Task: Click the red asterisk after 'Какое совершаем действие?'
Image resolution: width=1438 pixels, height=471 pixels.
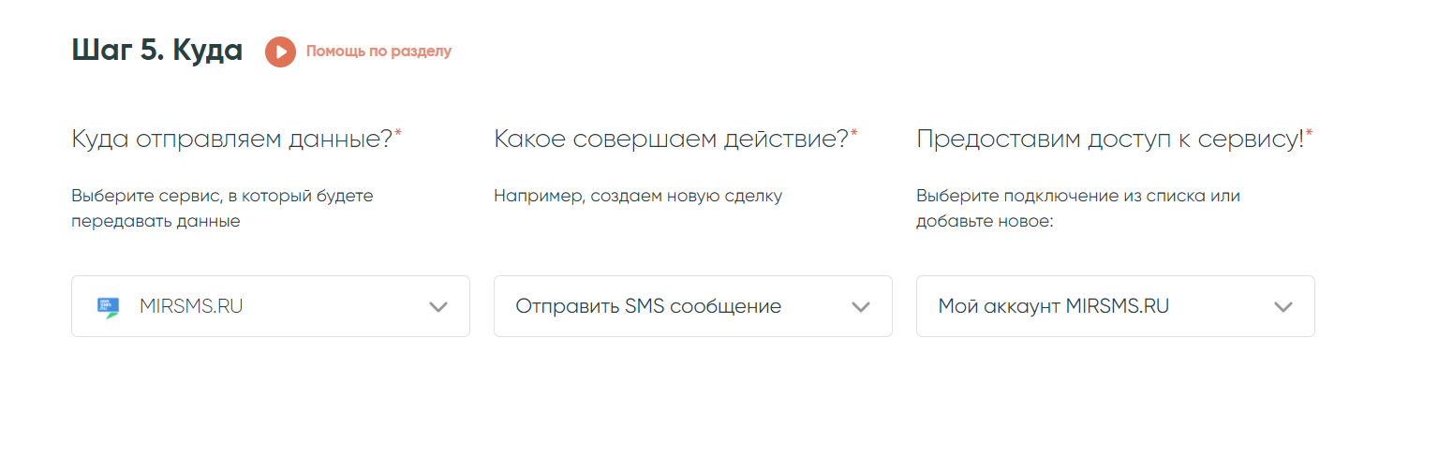Action: (854, 135)
